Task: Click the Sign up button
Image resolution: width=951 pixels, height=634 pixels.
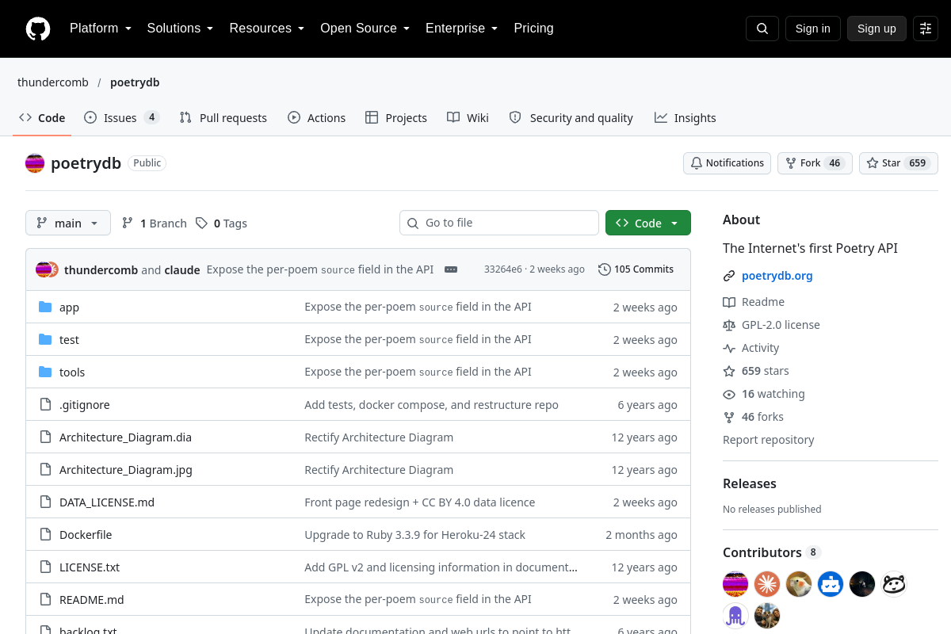Action: (x=877, y=29)
